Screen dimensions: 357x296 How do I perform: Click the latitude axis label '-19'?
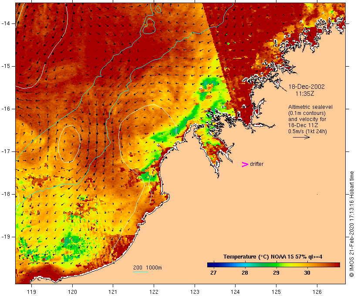(x=6, y=237)
